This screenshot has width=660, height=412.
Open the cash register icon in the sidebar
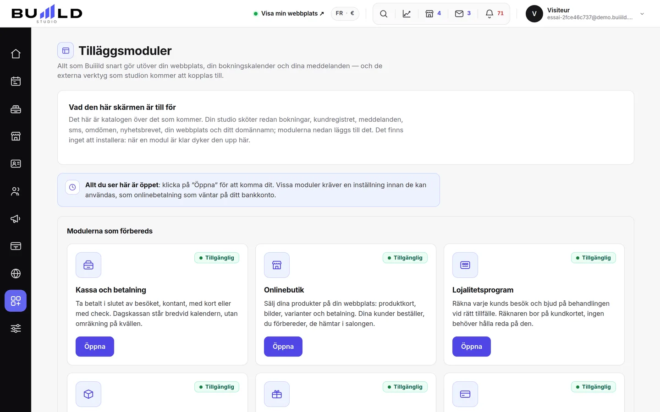click(16, 108)
